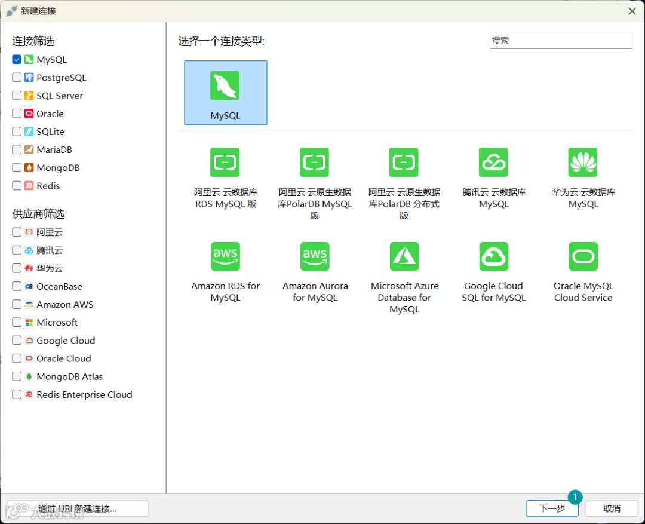The image size is (645, 524).
Task: Click the 下一步 button
Action: coord(552,509)
